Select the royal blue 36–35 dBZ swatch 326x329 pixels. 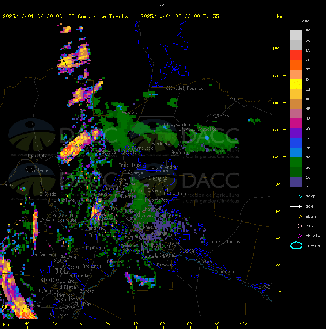(x=296, y=143)
